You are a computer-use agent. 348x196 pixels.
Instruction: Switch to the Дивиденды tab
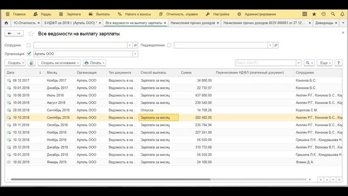coord(324,23)
